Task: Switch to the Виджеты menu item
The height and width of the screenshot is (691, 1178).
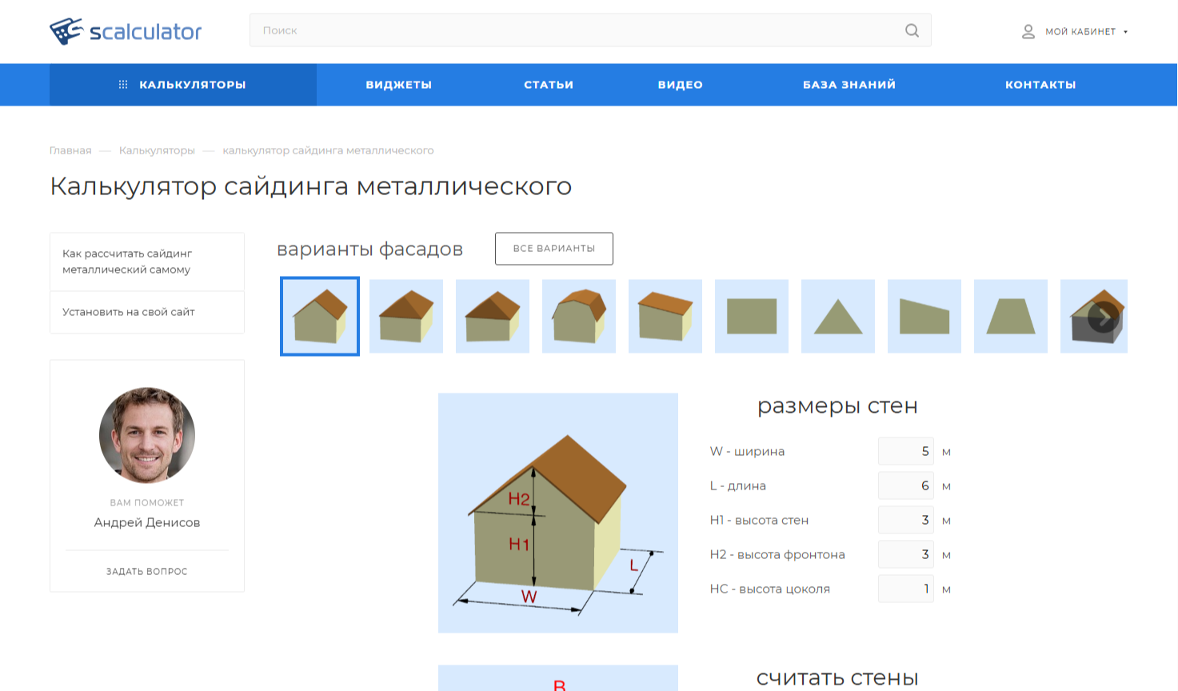Action: pyautogui.click(x=398, y=84)
